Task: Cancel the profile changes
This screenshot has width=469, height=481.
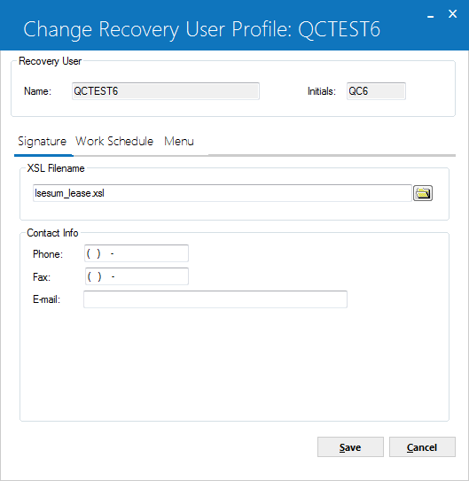Action: coord(422,447)
